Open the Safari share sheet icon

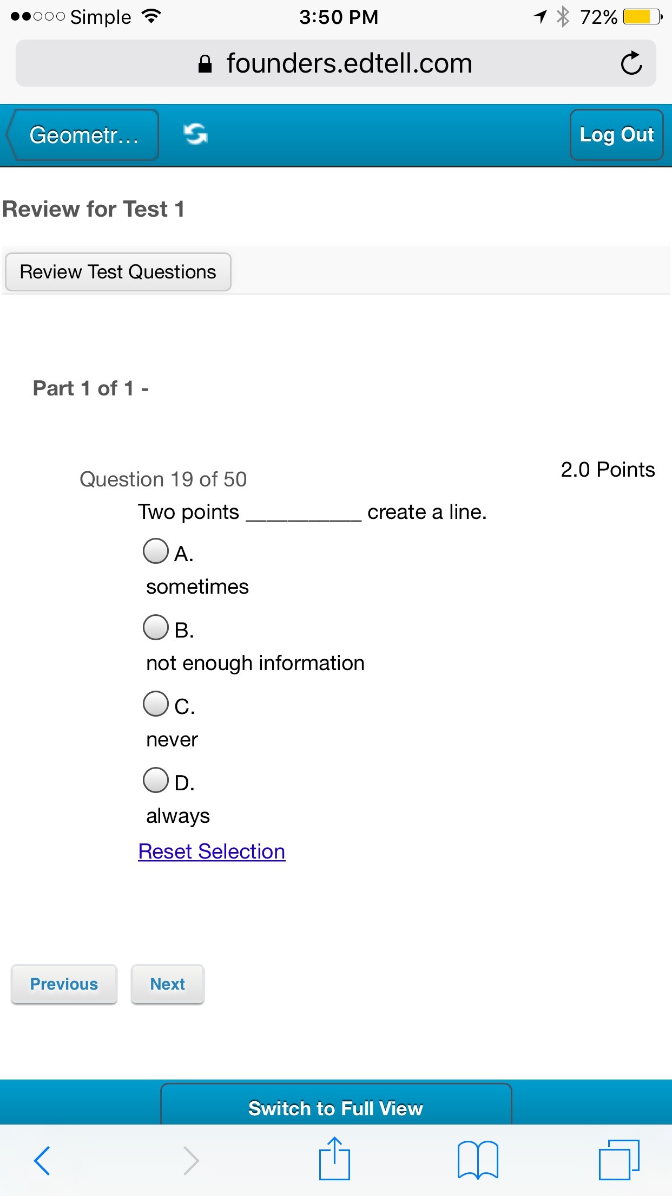pos(334,1159)
